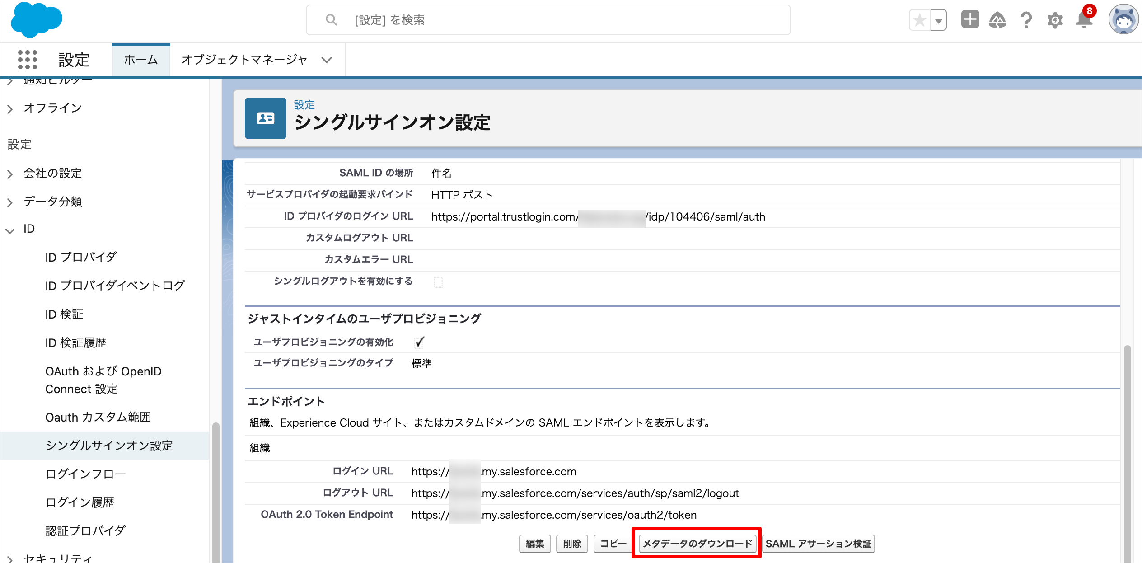Click the main content vertical scrollbar

(1127, 454)
